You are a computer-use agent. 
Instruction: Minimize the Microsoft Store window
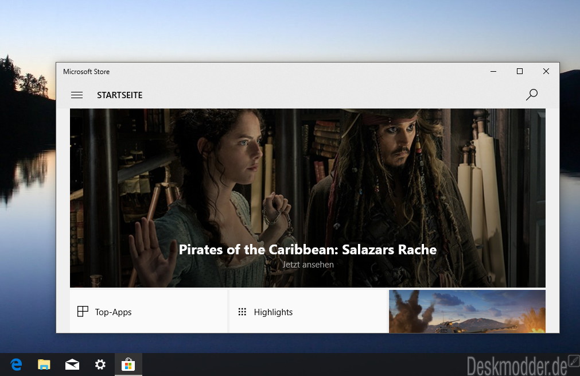pos(493,71)
